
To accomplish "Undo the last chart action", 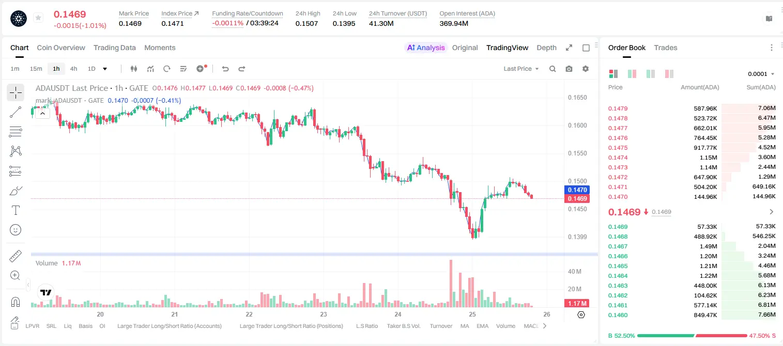I will (225, 69).
